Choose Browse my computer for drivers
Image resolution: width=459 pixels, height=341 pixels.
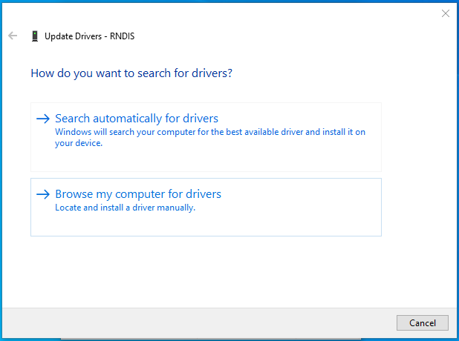coord(206,207)
